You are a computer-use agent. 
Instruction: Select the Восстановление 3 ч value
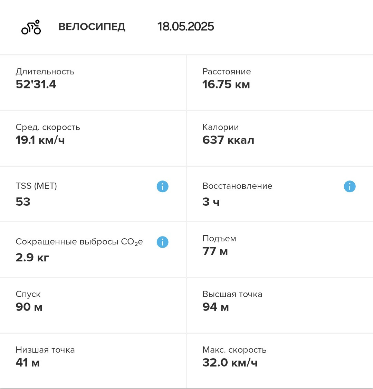[211, 202]
